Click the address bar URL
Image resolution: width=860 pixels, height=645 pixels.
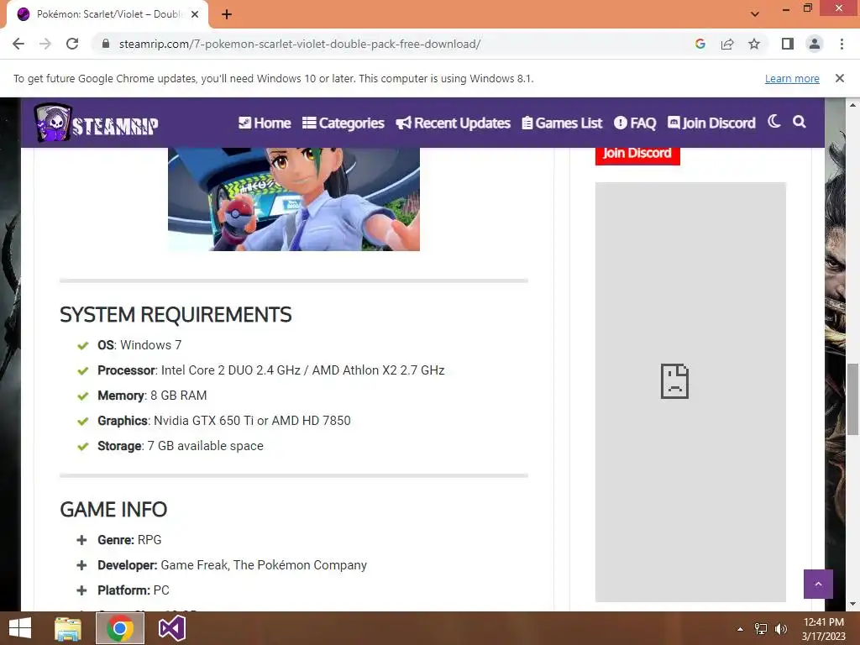pyautogui.click(x=300, y=44)
